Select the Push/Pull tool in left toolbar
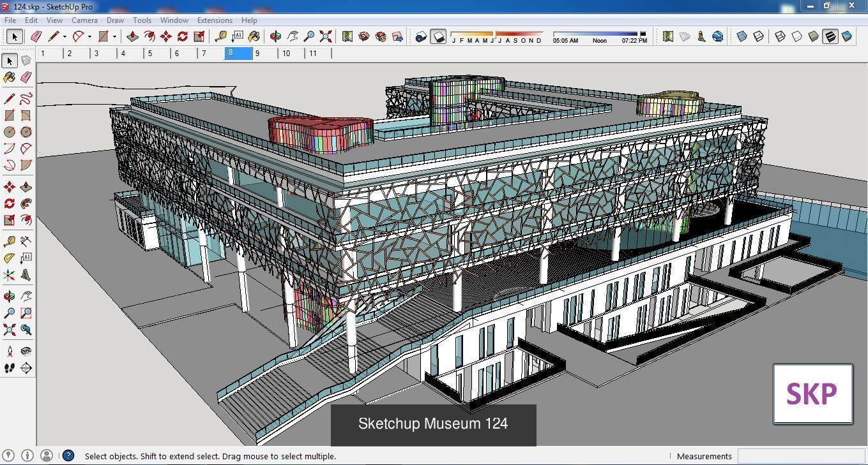The height and width of the screenshot is (465, 868). click(26, 187)
